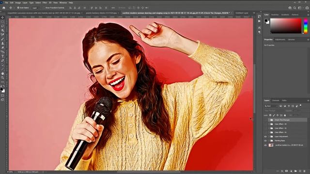The image size is (310, 174).
Task: Switch to the Channels tab
Action: pyautogui.click(x=276, y=101)
